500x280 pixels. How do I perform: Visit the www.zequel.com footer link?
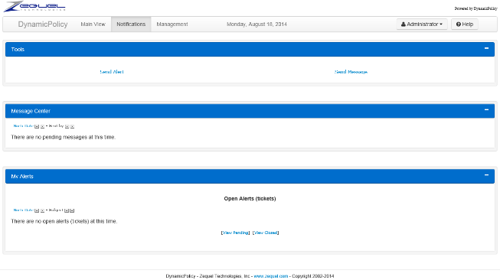271,276
